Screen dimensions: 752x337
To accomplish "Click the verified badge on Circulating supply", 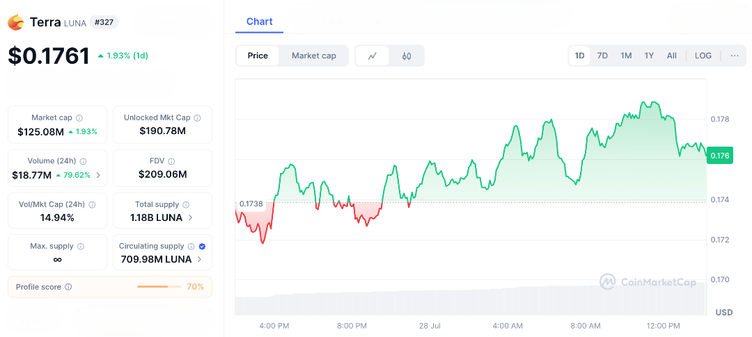I will coord(202,246).
